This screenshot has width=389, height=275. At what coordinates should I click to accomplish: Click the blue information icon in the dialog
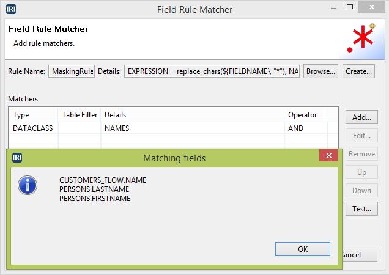[28, 185]
